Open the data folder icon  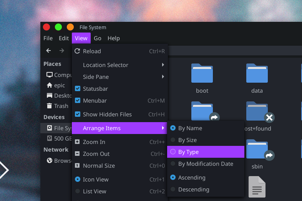pyautogui.click(x=257, y=74)
